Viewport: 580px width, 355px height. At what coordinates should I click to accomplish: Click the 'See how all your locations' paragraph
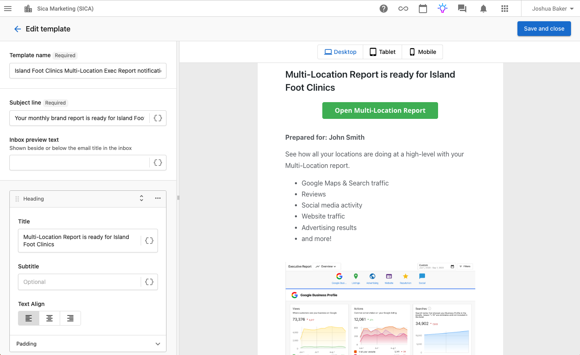pyautogui.click(x=375, y=160)
